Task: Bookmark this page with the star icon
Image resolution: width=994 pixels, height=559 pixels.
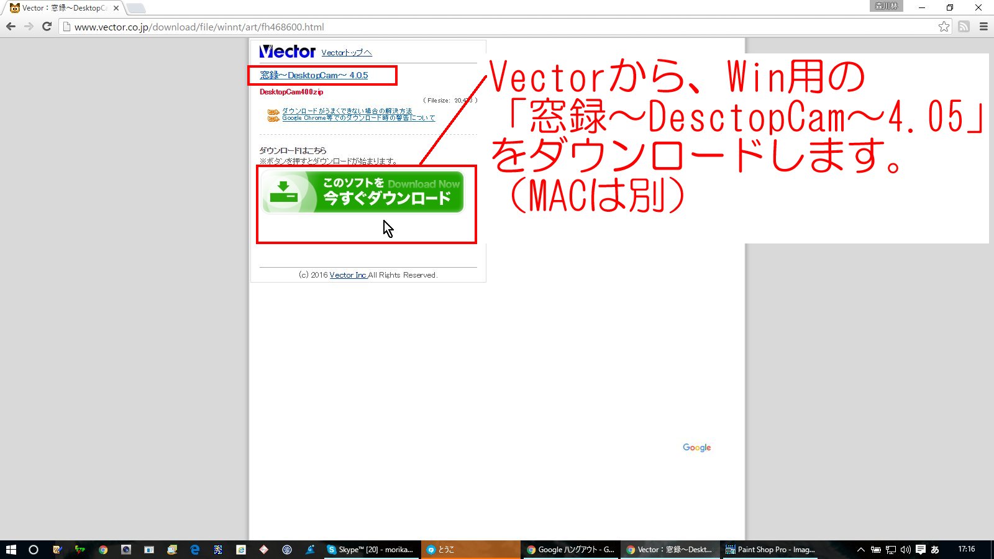Action: point(944,27)
